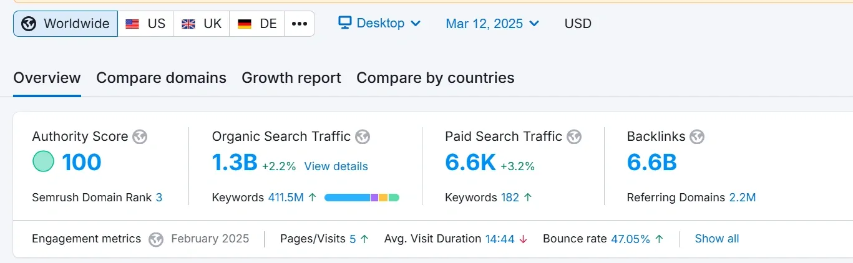Viewport: 853px width, 263px height.
Task: Click the UK flag icon
Action: tap(188, 24)
